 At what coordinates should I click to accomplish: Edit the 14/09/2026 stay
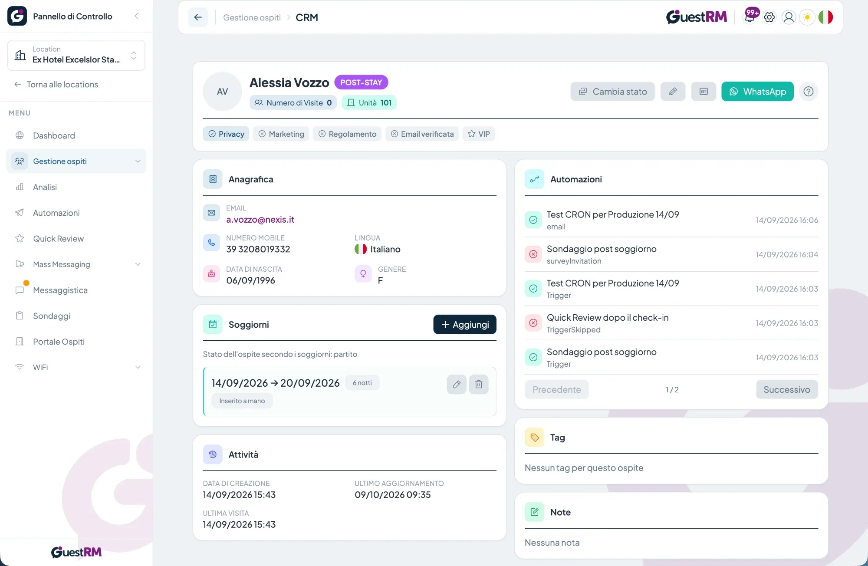(x=457, y=384)
